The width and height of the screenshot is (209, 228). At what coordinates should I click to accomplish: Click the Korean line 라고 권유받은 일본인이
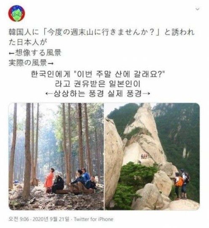97,84
